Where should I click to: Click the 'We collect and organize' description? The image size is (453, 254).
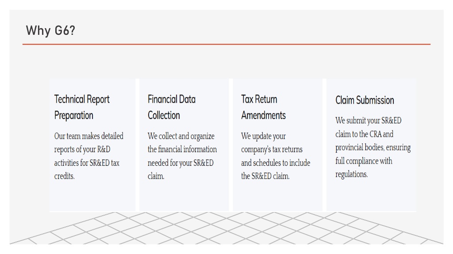click(x=182, y=156)
